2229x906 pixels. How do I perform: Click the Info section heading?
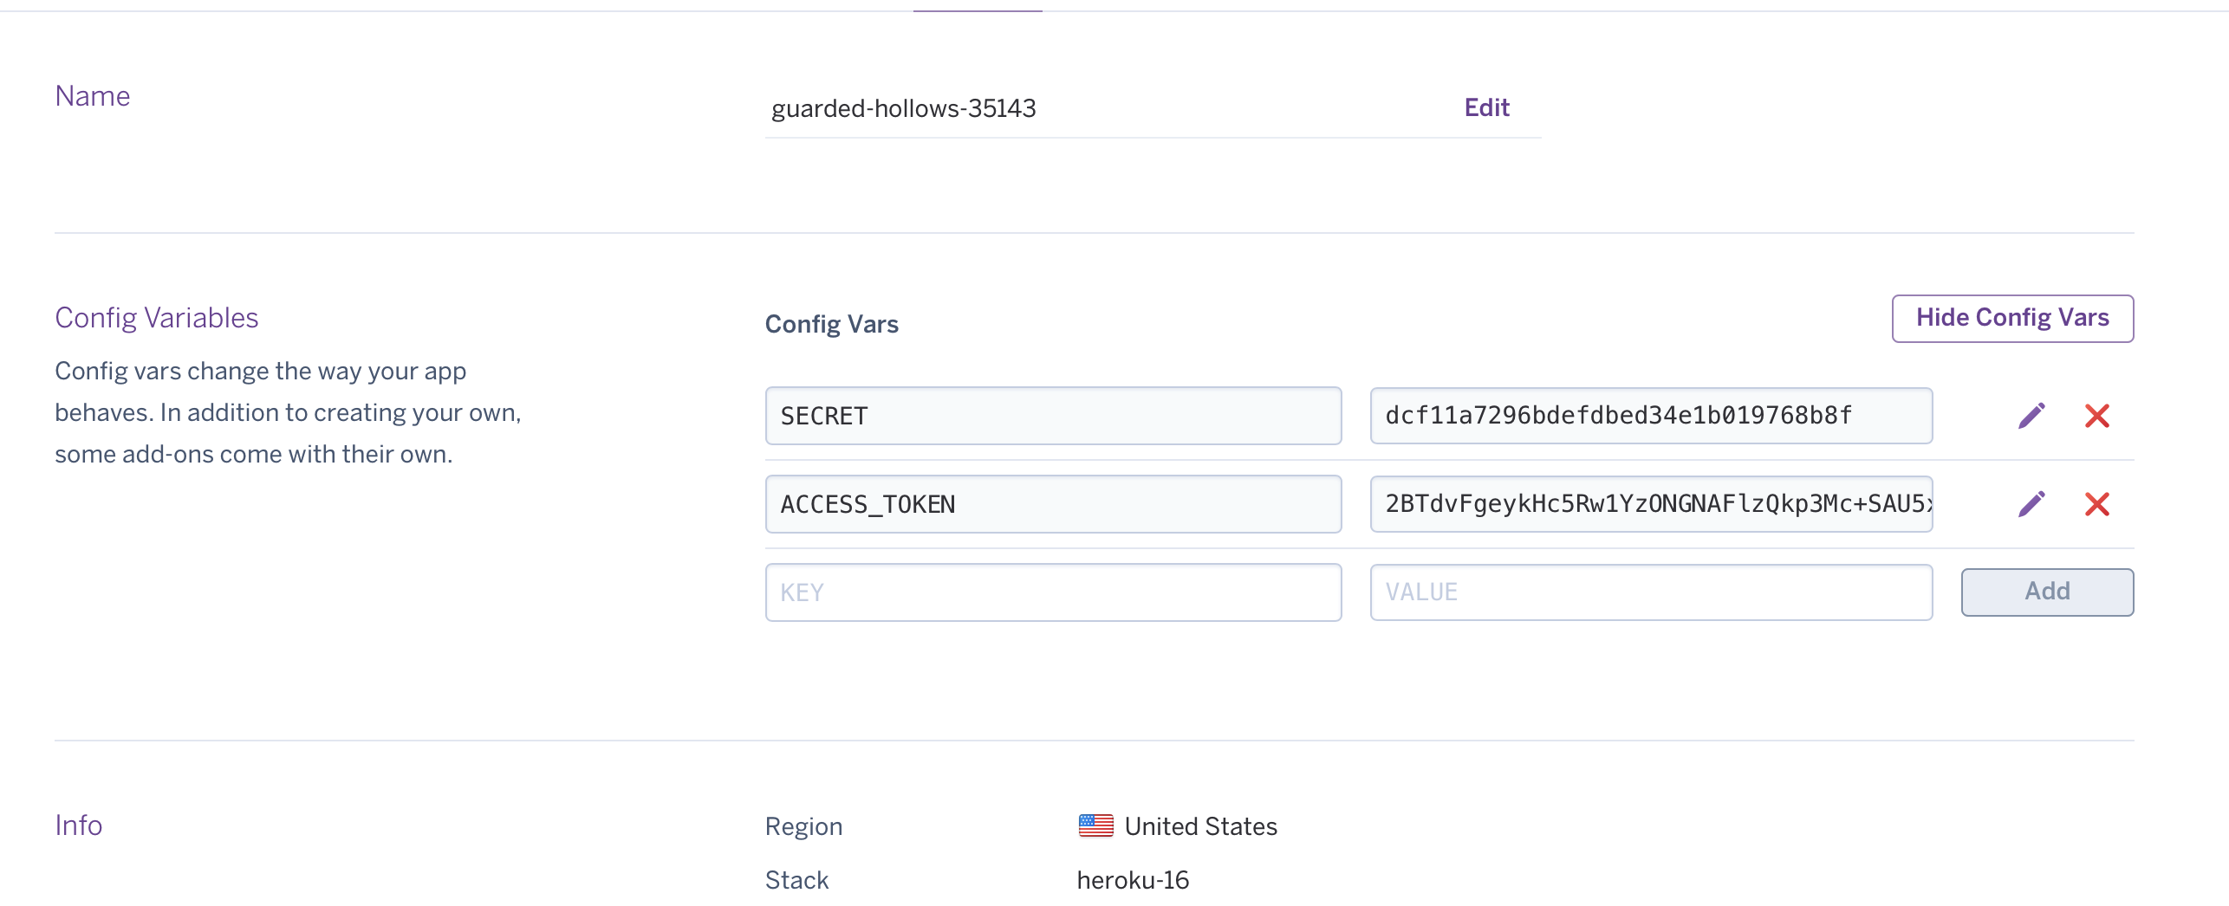(79, 825)
